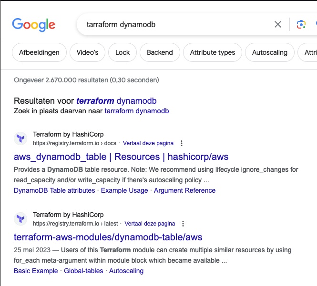Open terraform-aws-modules/dynamodb-table/aws result

click(x=108, y=237)
